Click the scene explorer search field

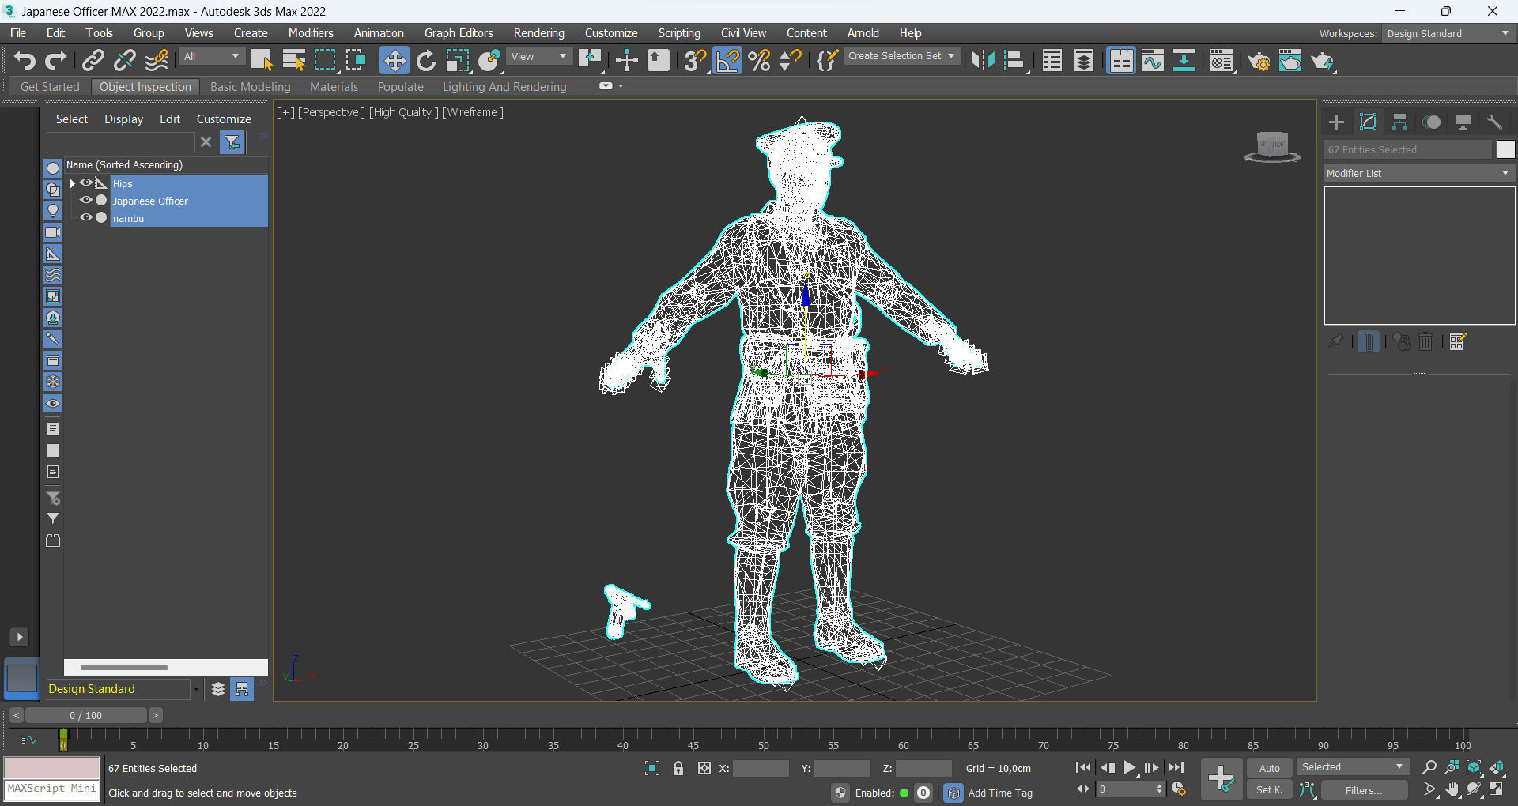click(x=120, y=142)
